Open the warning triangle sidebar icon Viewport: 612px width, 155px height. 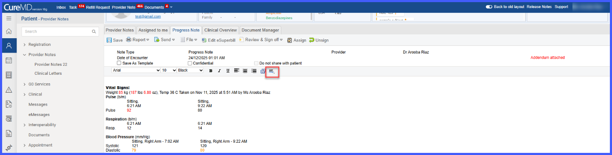[x=8, y=90]
